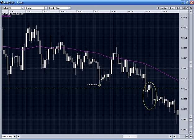Click the detach chart window icon
194x140 pixels.
click(x=191, y=8)
